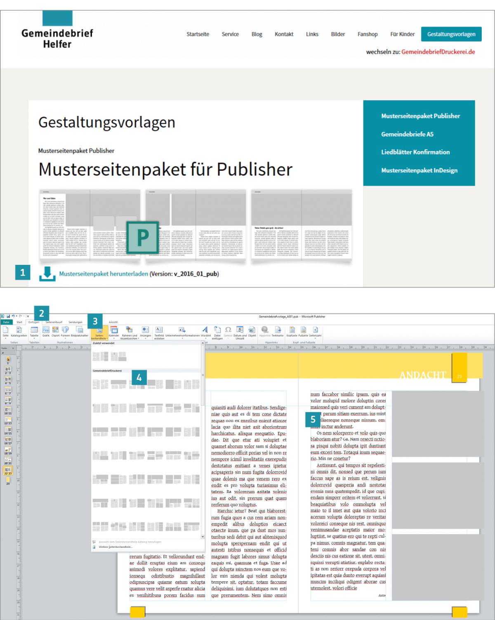Screen dimensions: 495x620
Task: Click the Grafik insert icon
Action: click(x=46, y=331)
